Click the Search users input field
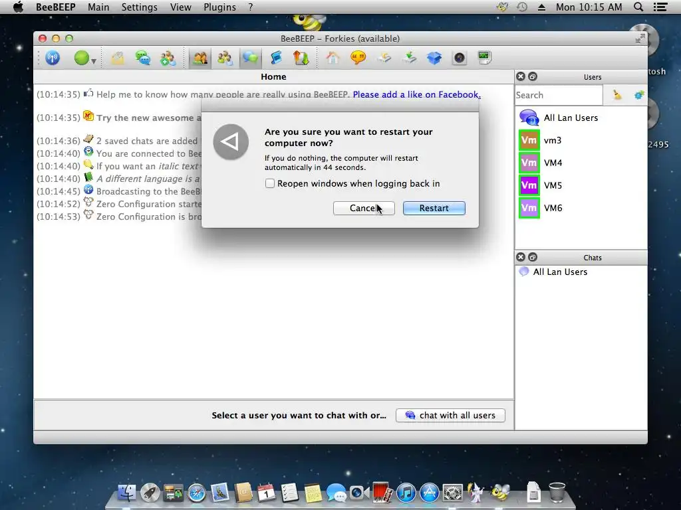681x510 pixels. tap(559, 95)
